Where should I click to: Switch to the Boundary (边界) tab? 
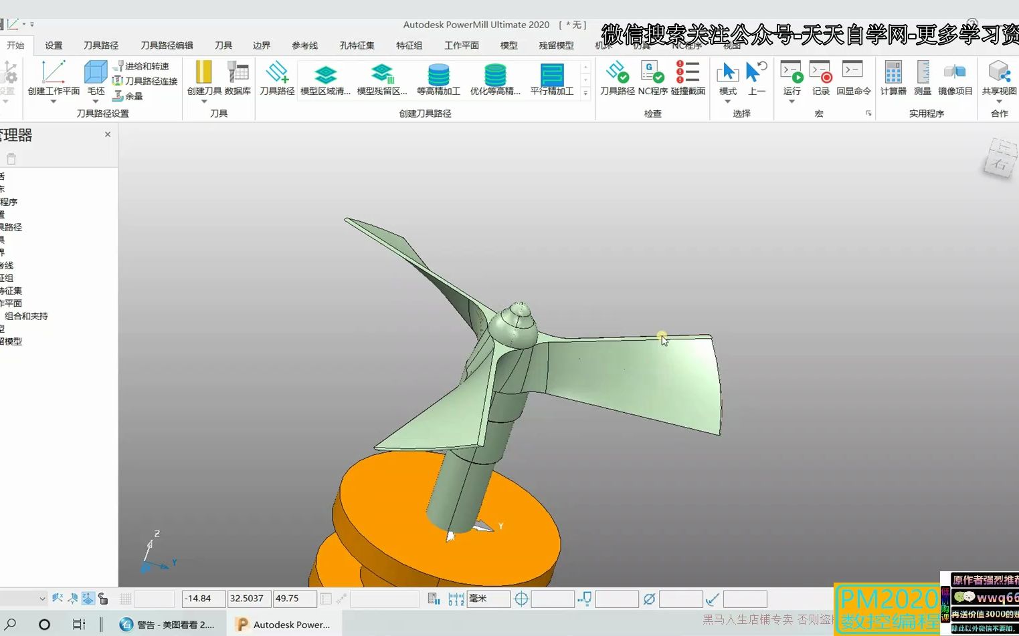coord(262,45)
